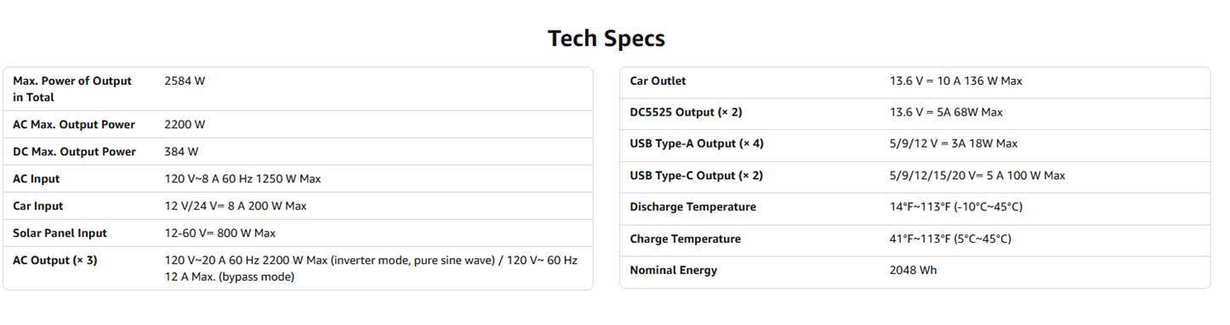Viewport: 1230px width, 325px height.
Task: Click the Tech Specs heading
Action: pyautogui.click(x=606, y=38)
